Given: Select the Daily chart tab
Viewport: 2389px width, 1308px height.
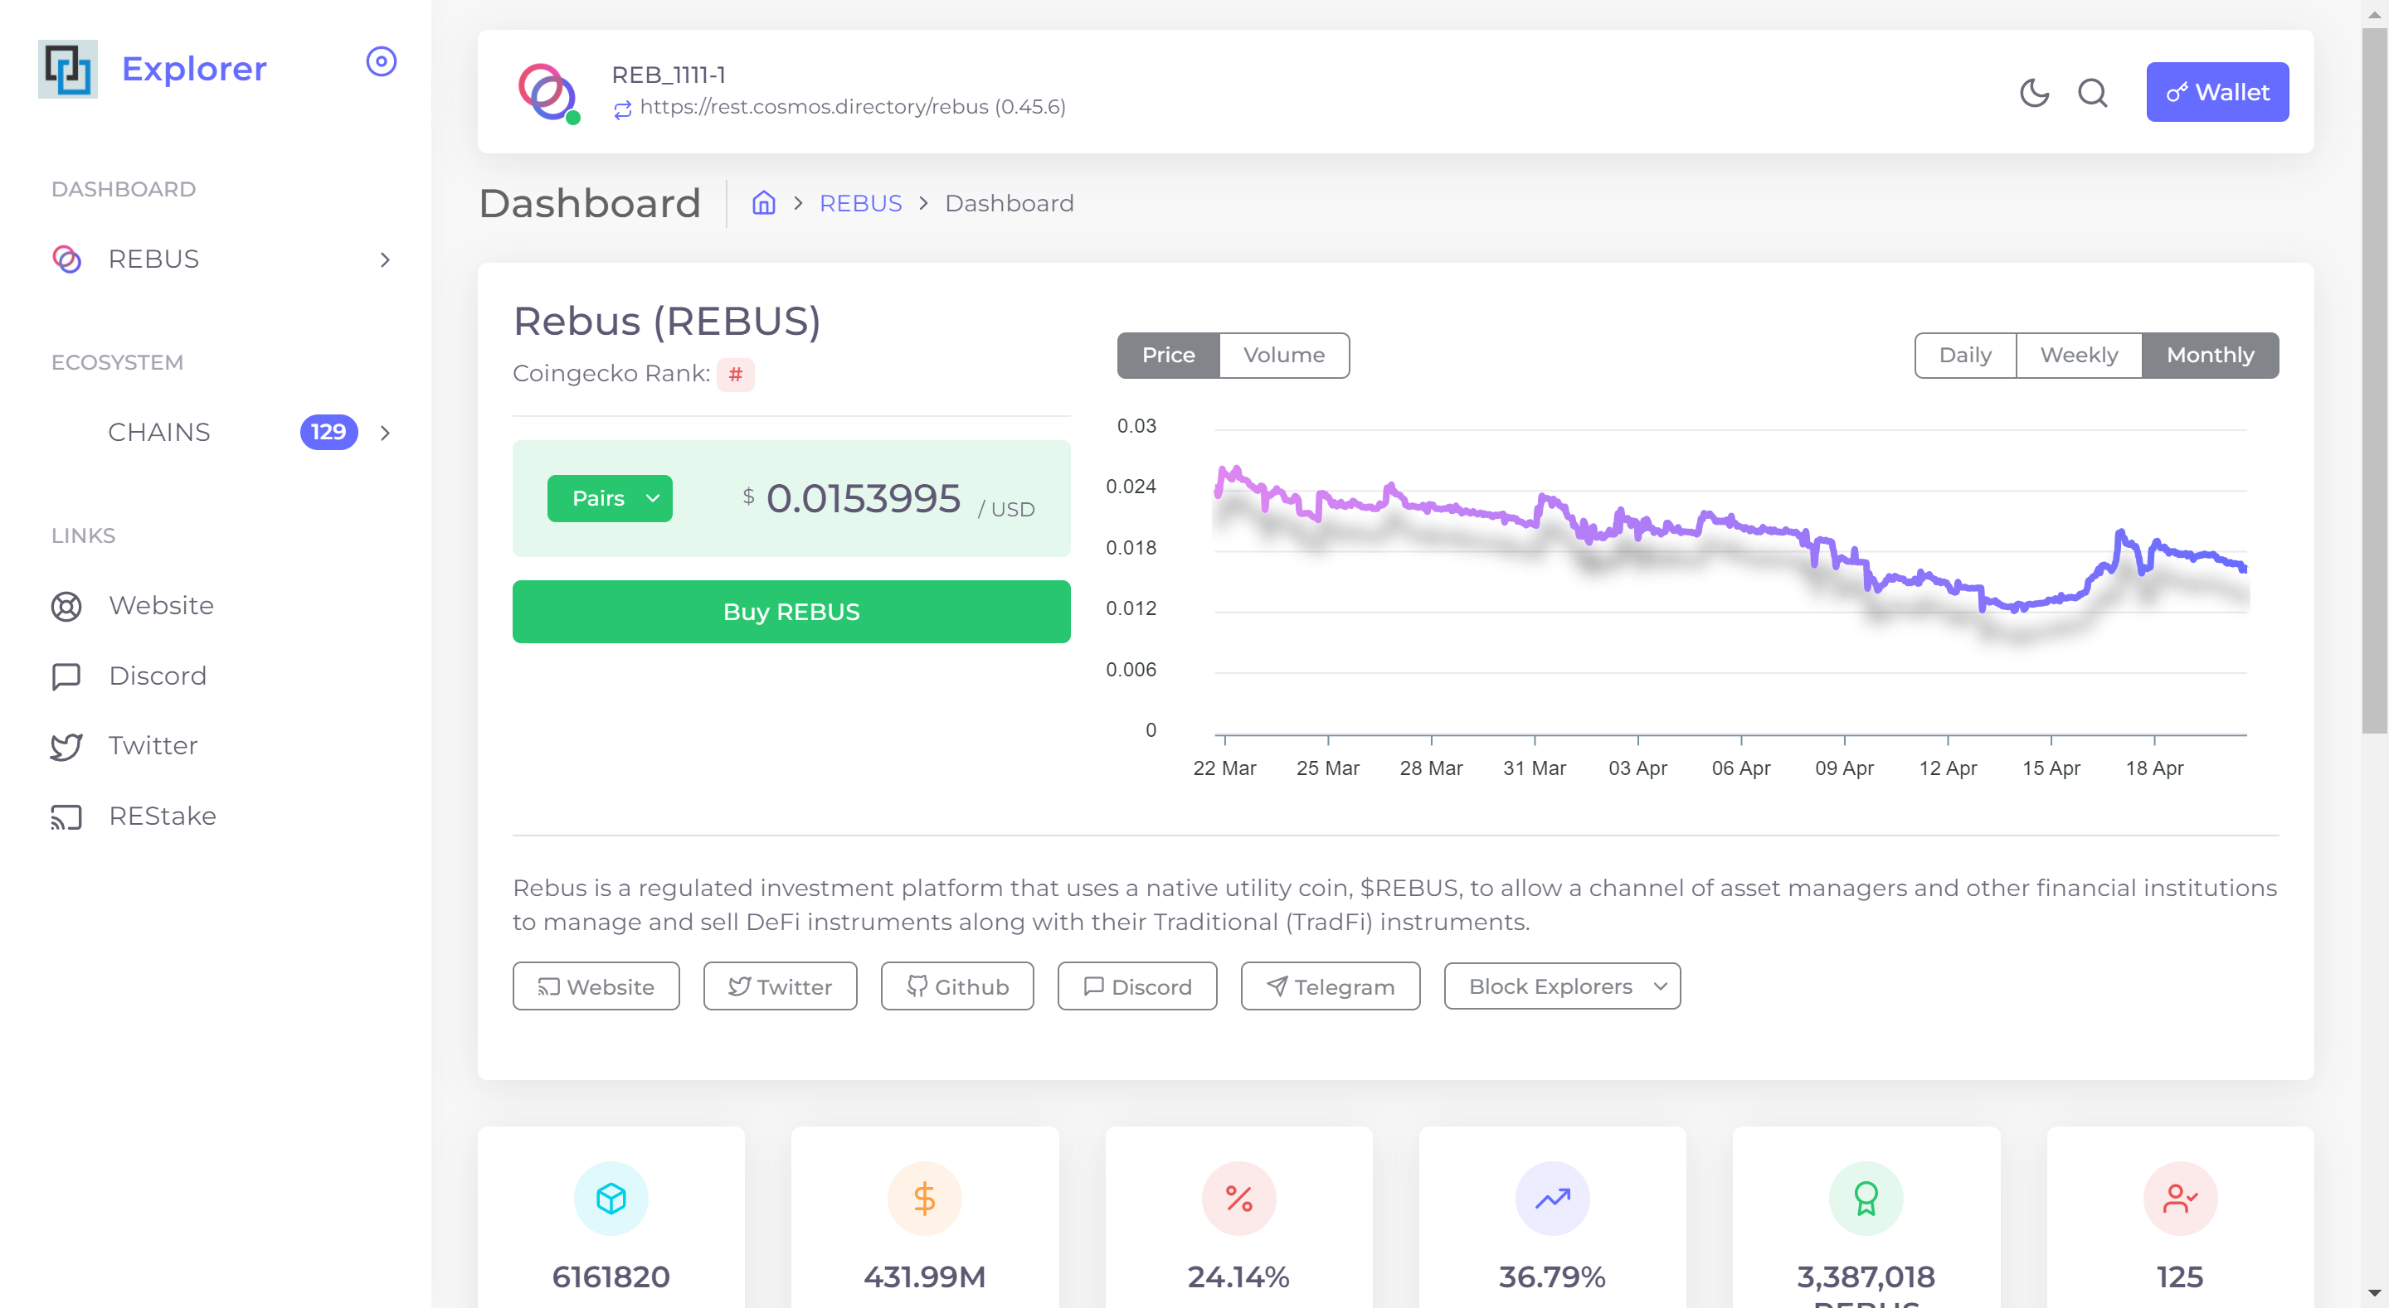Looking at the screenshot, I should 1964,355.
